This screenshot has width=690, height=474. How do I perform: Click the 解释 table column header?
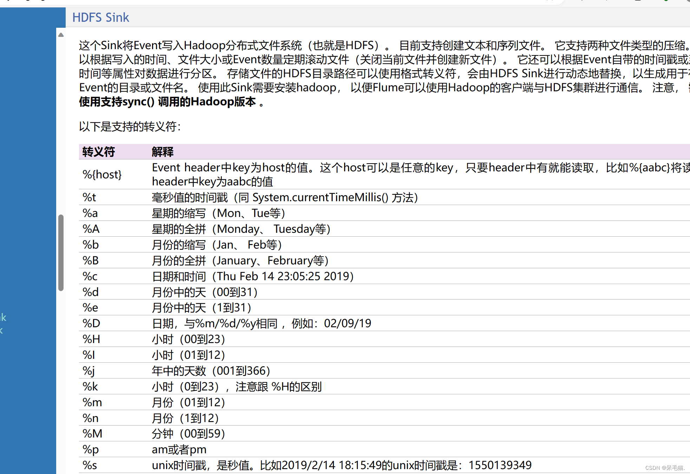coord(163,152)
